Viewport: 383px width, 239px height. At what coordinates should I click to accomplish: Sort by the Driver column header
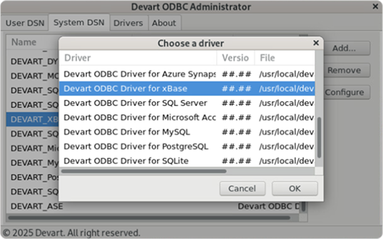[138, 58]
